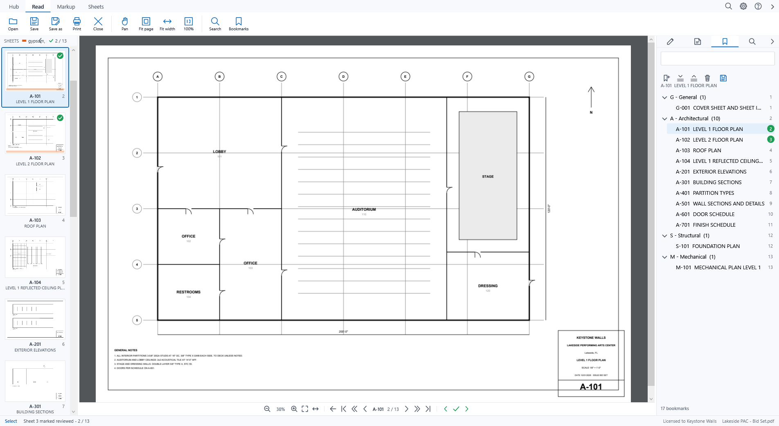Collapse the G - General bookmark group
Image resolution: width=779 pixels, height=426 pixels.
pyautogui.click(x=664, y=97)
